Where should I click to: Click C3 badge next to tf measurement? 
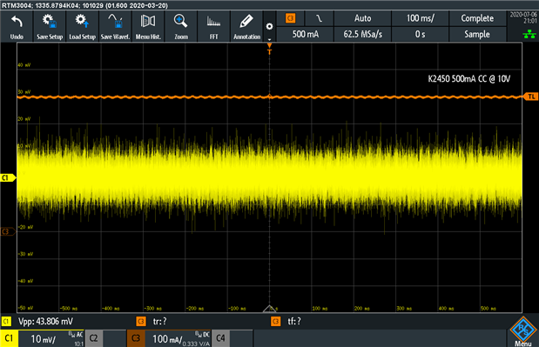[x=276, y=322]
